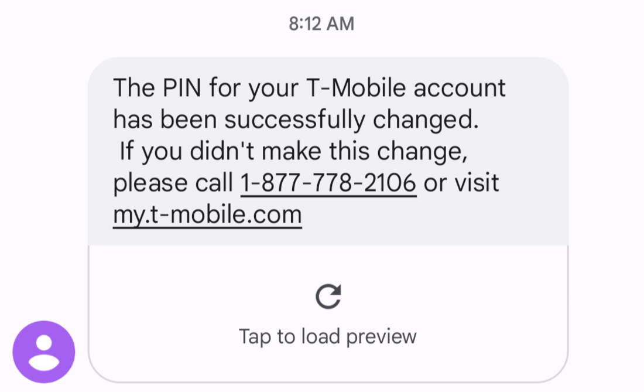644x392 pixels.
Task: Click the word 'account' in the first line
Action: coord(460,88)
